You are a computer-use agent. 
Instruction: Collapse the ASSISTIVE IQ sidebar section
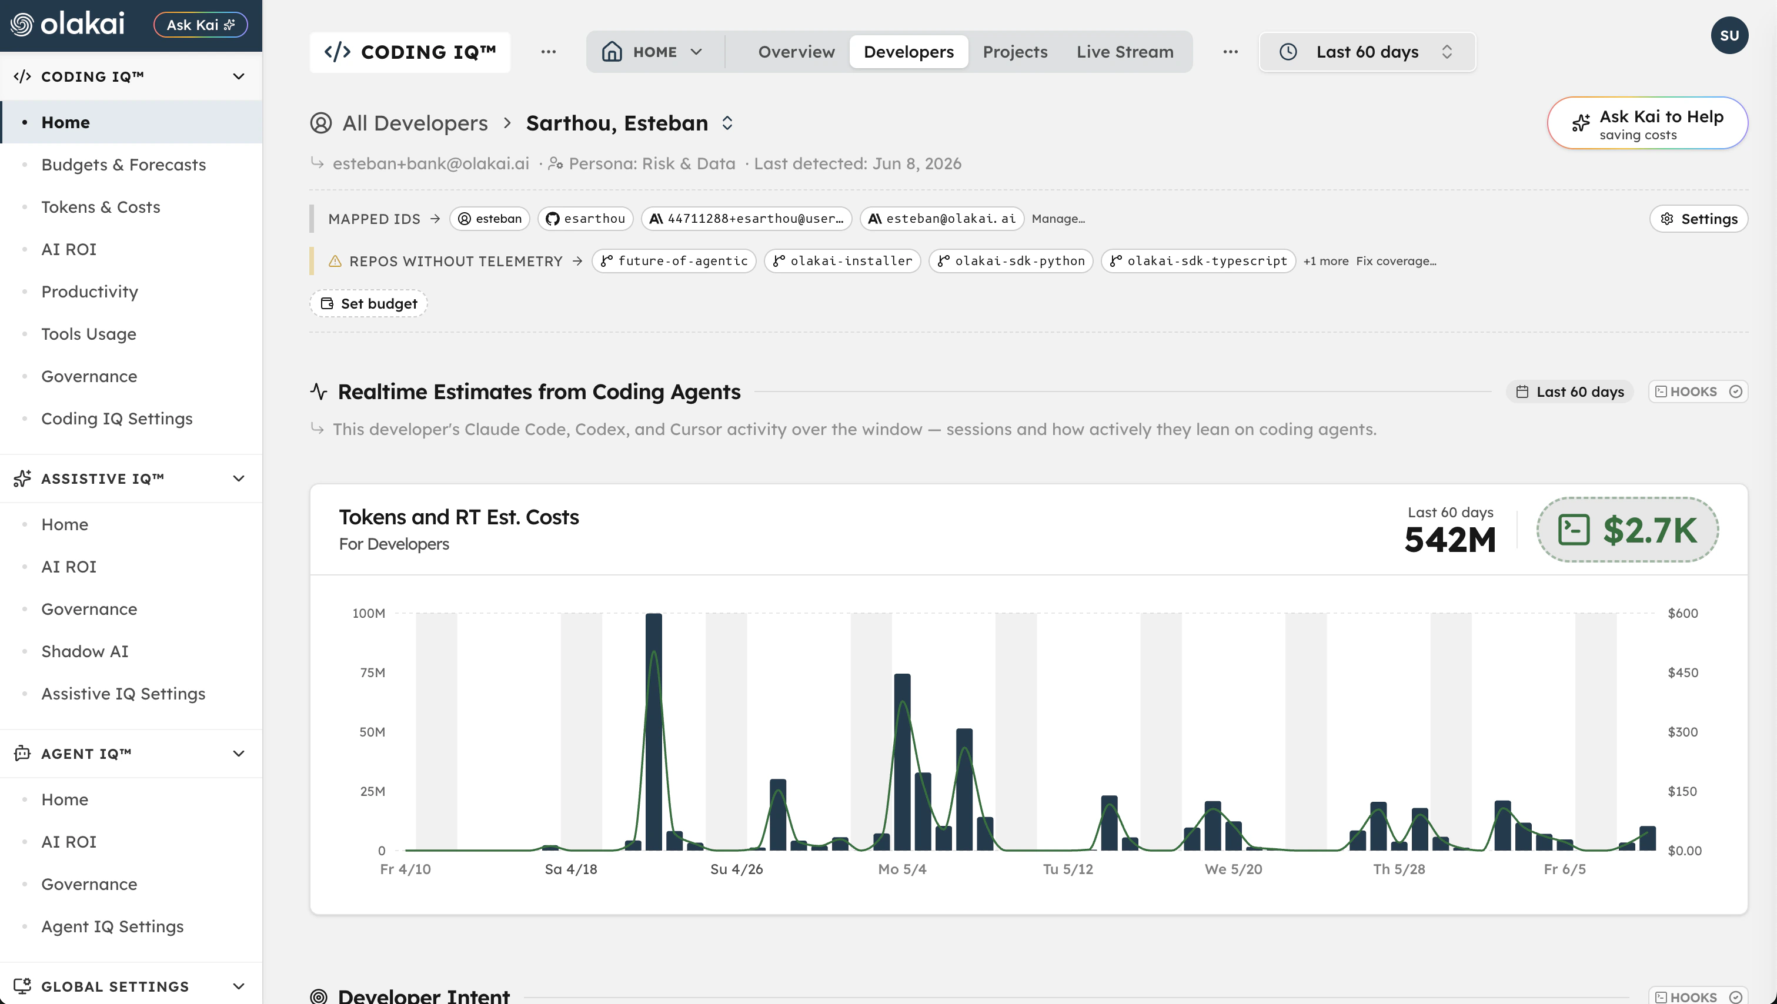[239, 478]
